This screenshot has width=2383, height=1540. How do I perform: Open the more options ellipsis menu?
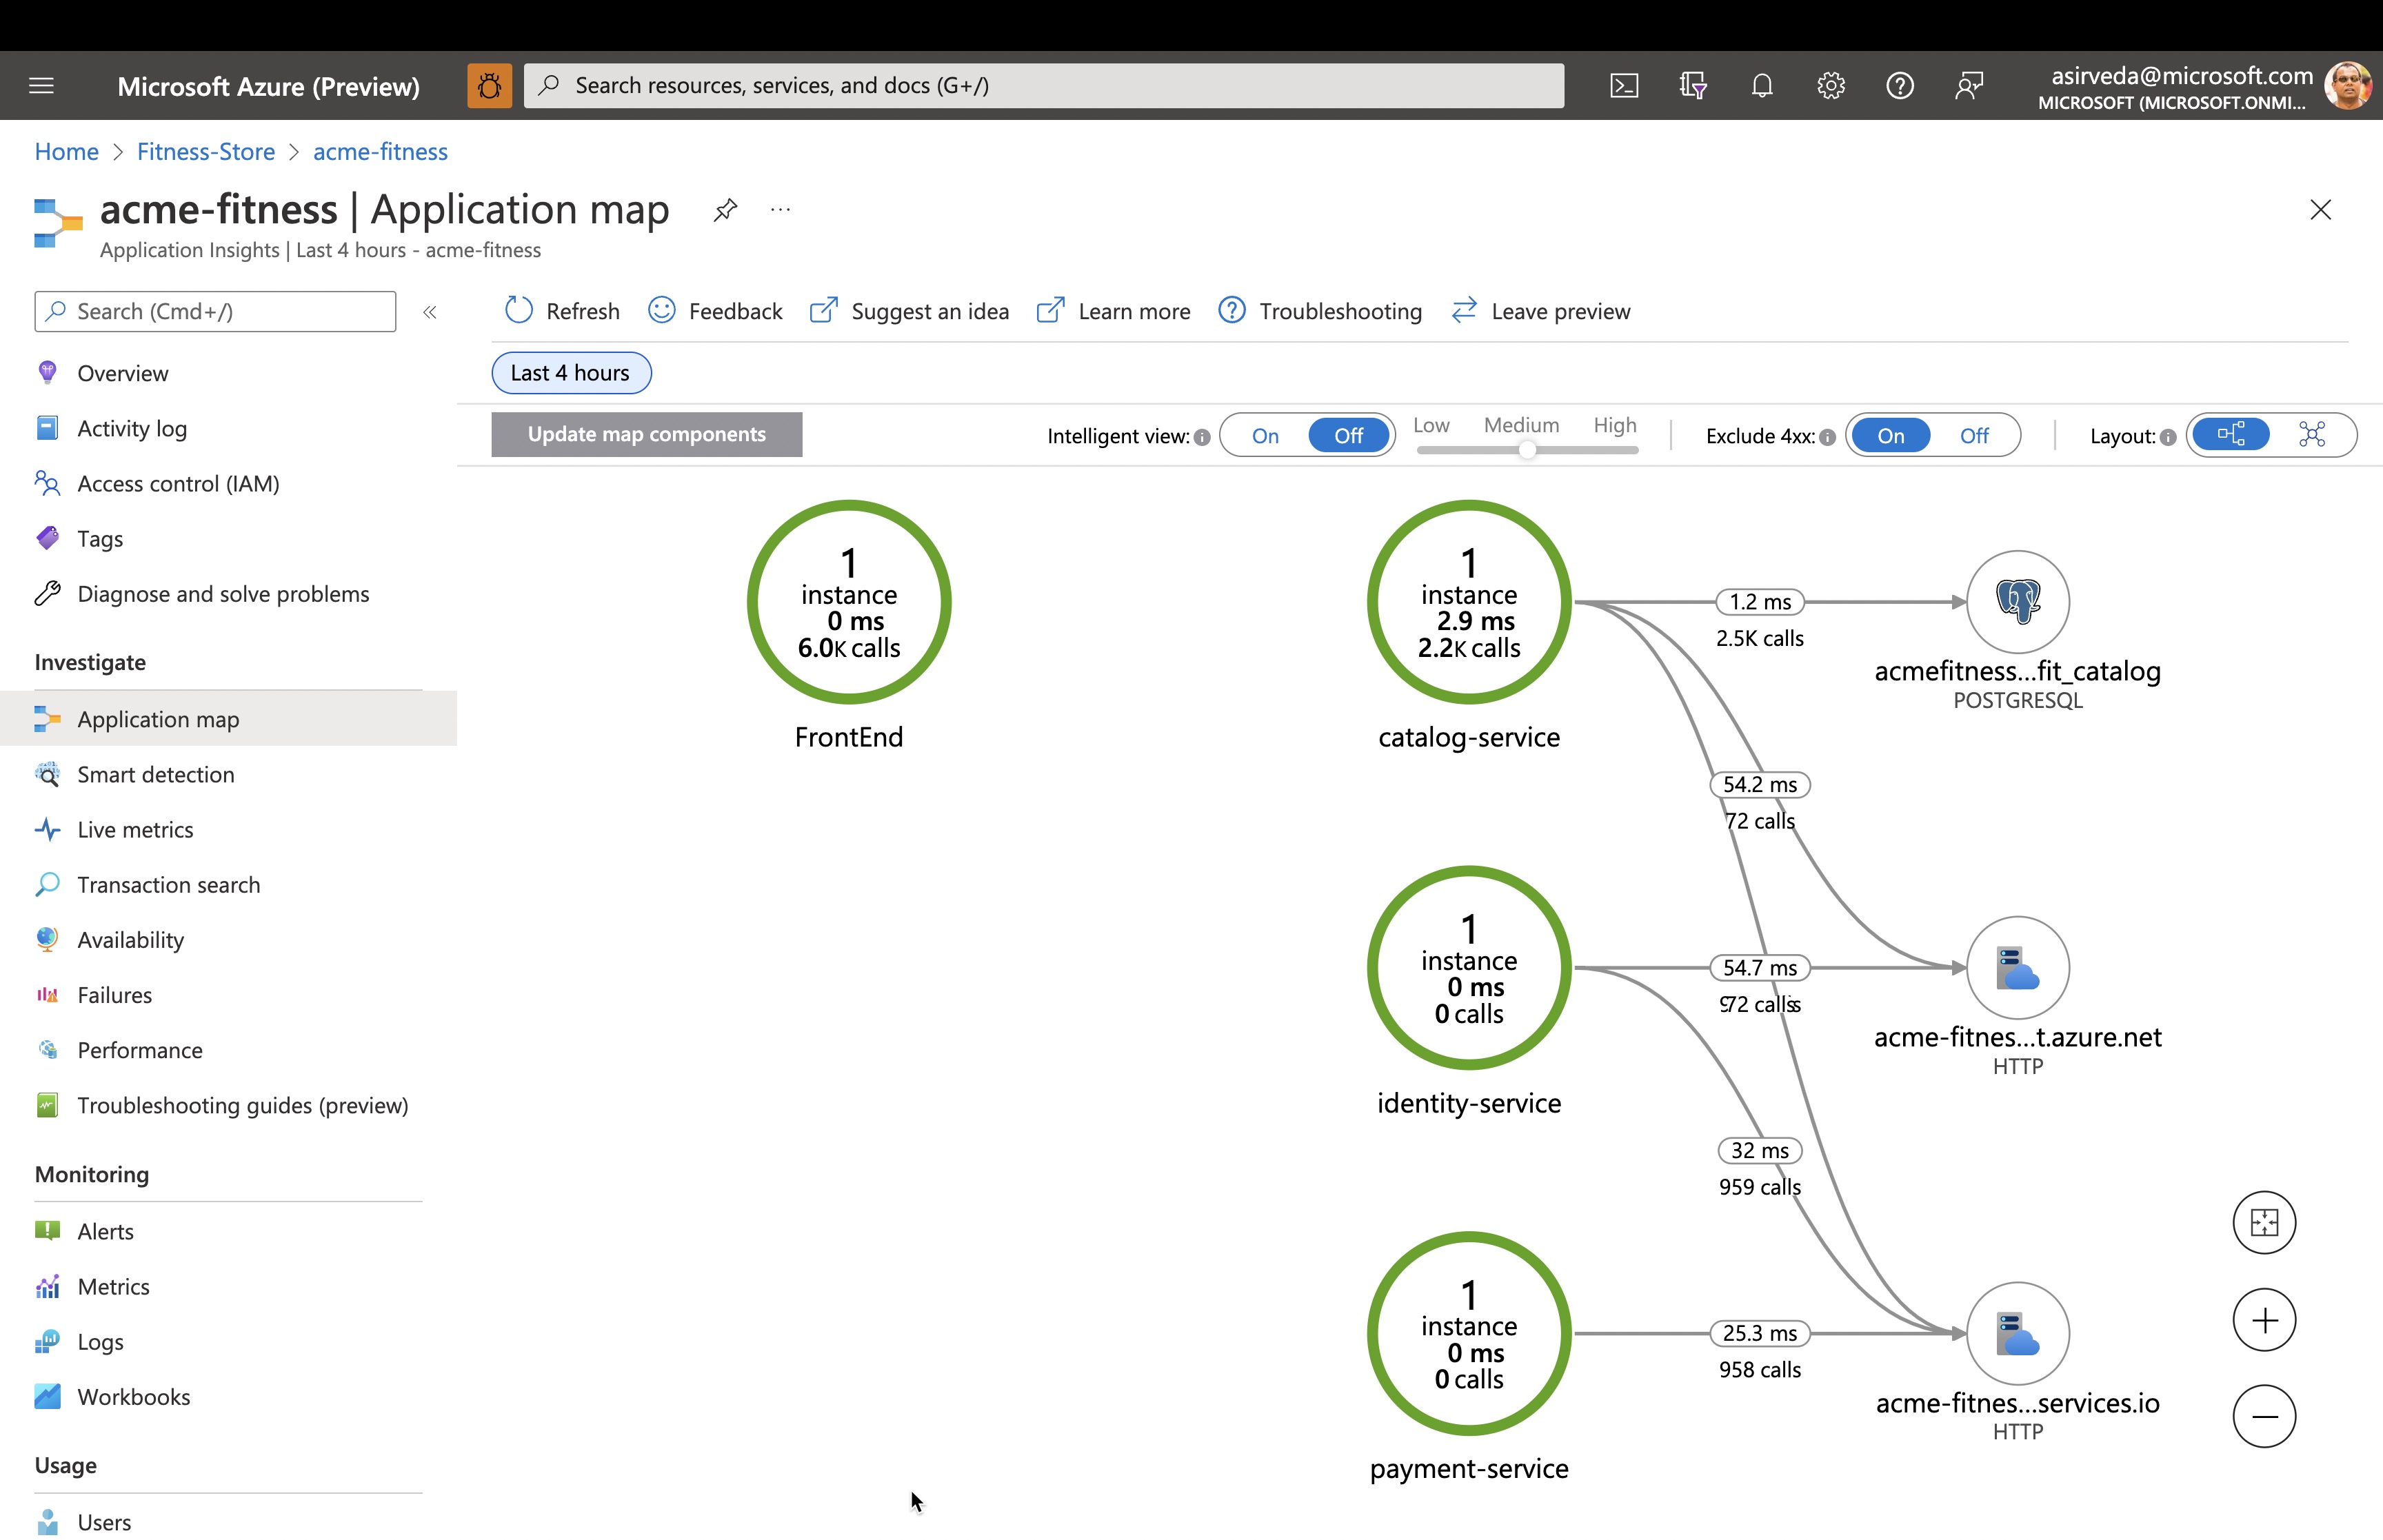coord(780,210)
